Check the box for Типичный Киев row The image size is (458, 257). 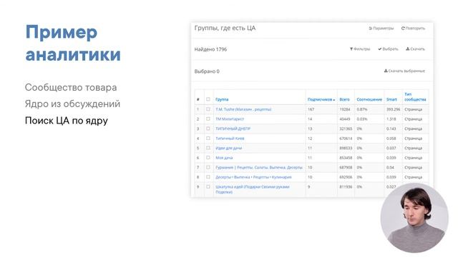(208, 138)
